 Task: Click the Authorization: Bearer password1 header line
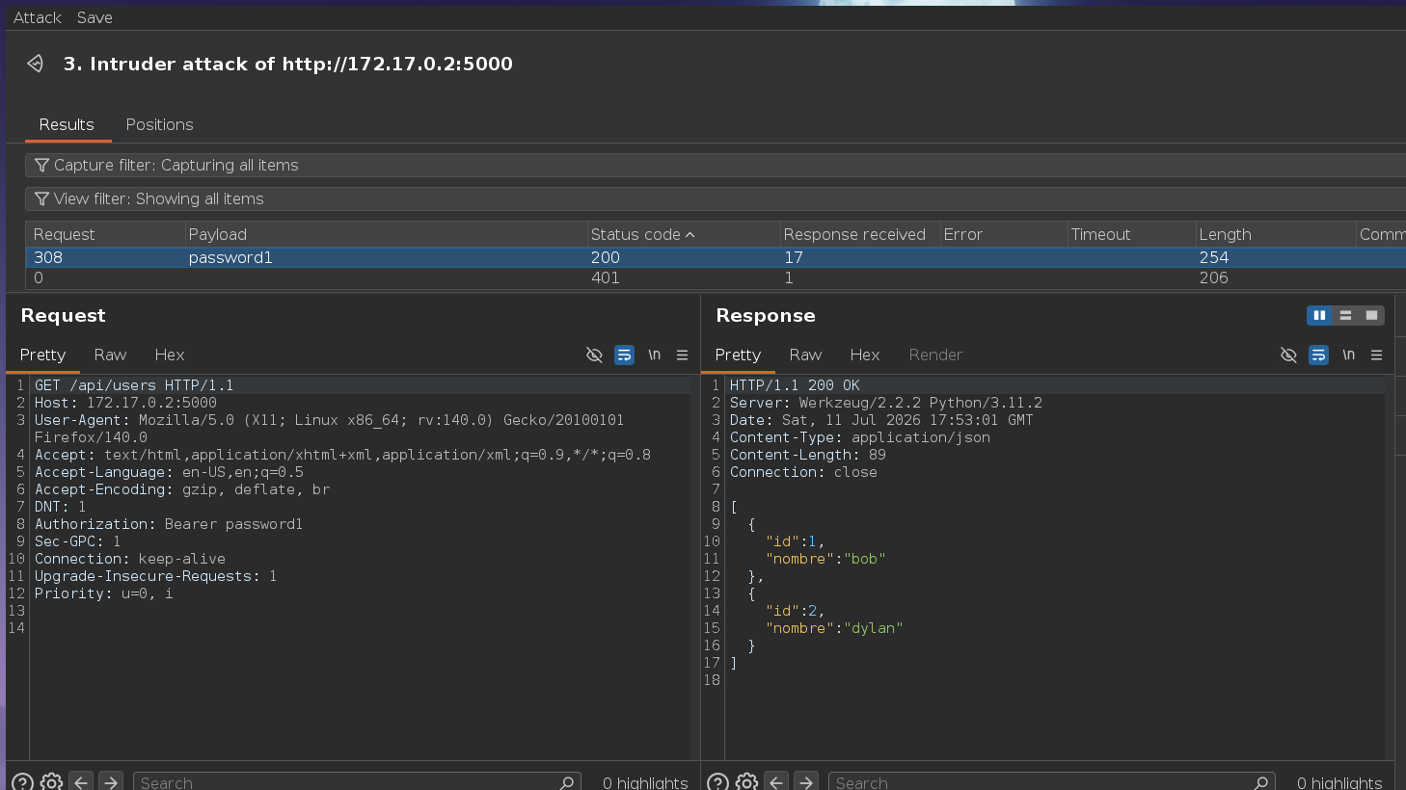[x=169, y=524]
